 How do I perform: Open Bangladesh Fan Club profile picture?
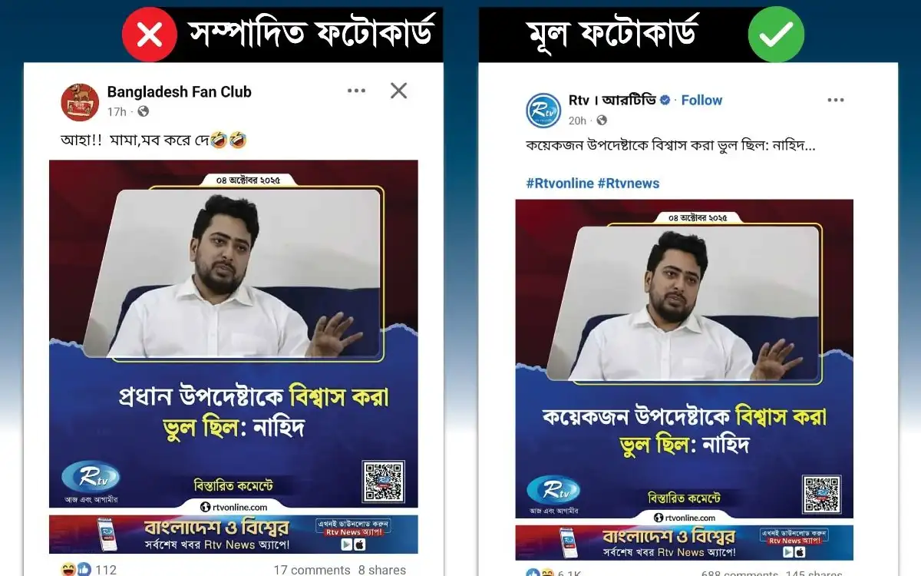80,102
